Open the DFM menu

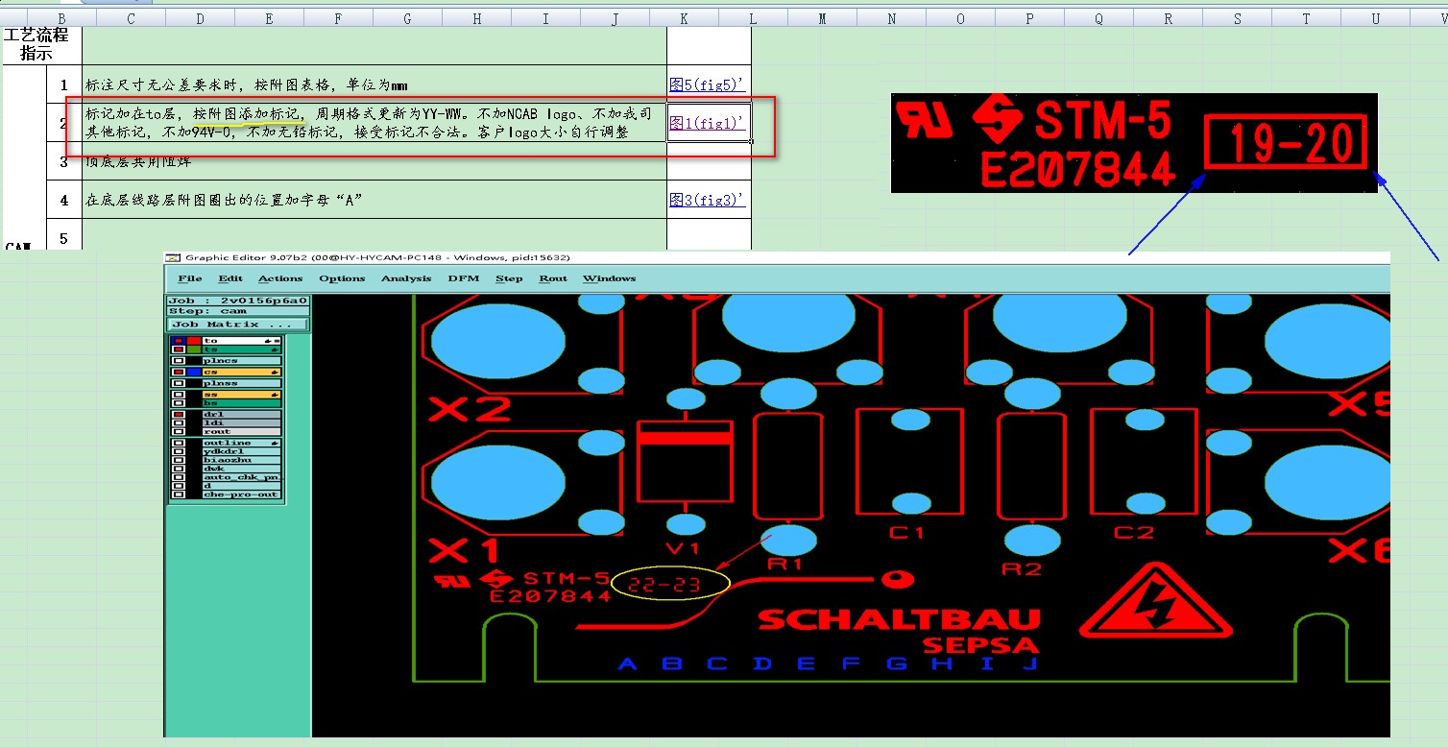click(464, 278)
